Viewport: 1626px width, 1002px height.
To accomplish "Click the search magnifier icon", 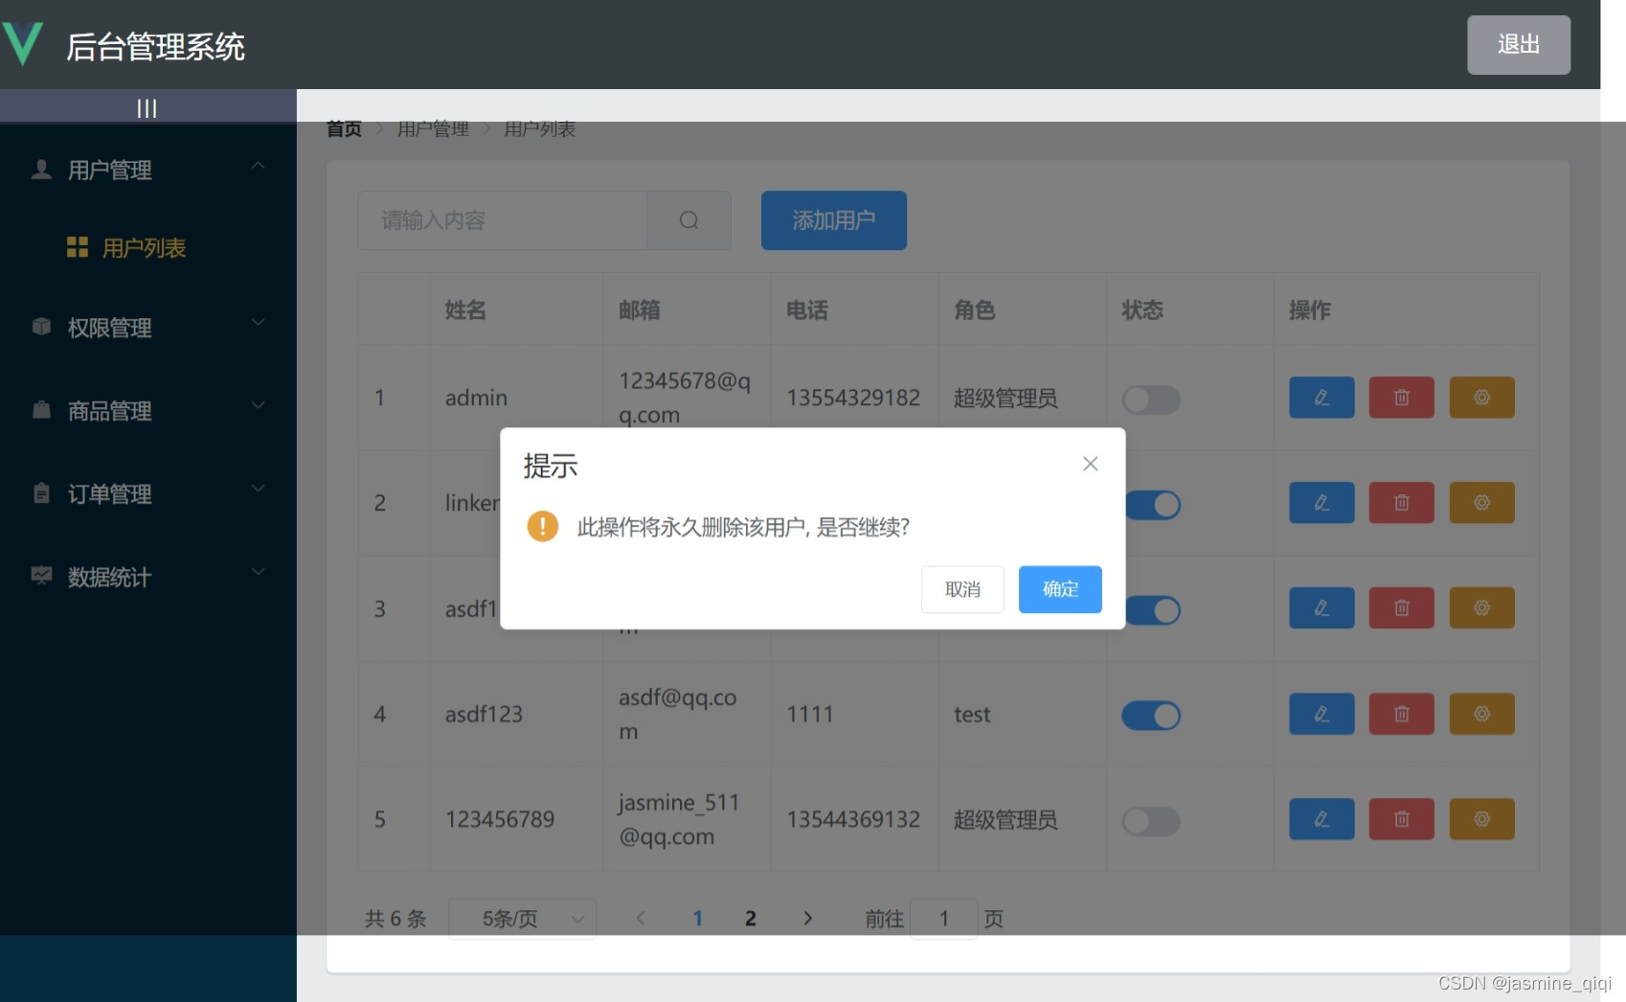I will 689,220.
